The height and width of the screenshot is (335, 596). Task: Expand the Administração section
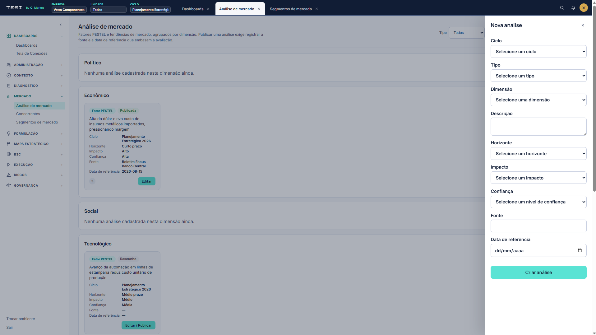point(62,65)
